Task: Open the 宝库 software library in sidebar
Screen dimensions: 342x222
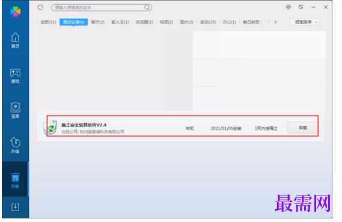Action: 15,111
